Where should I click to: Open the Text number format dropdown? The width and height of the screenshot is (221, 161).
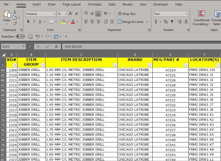click(x=187, y=14)
